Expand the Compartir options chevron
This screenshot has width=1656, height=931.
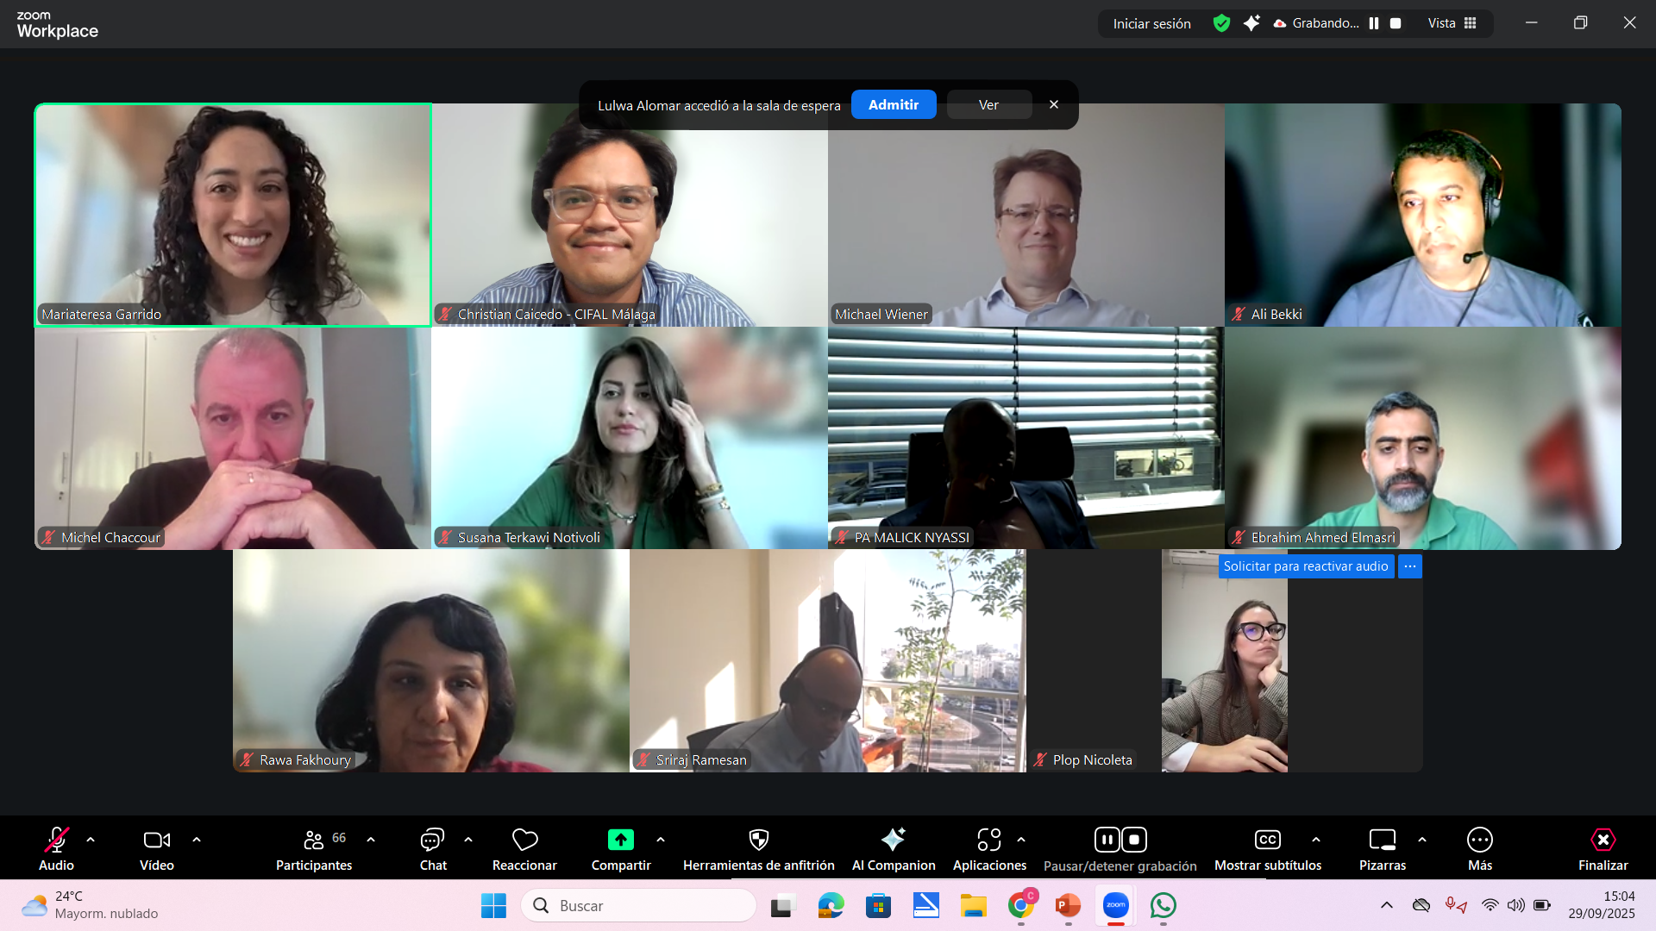coord(661,840)
